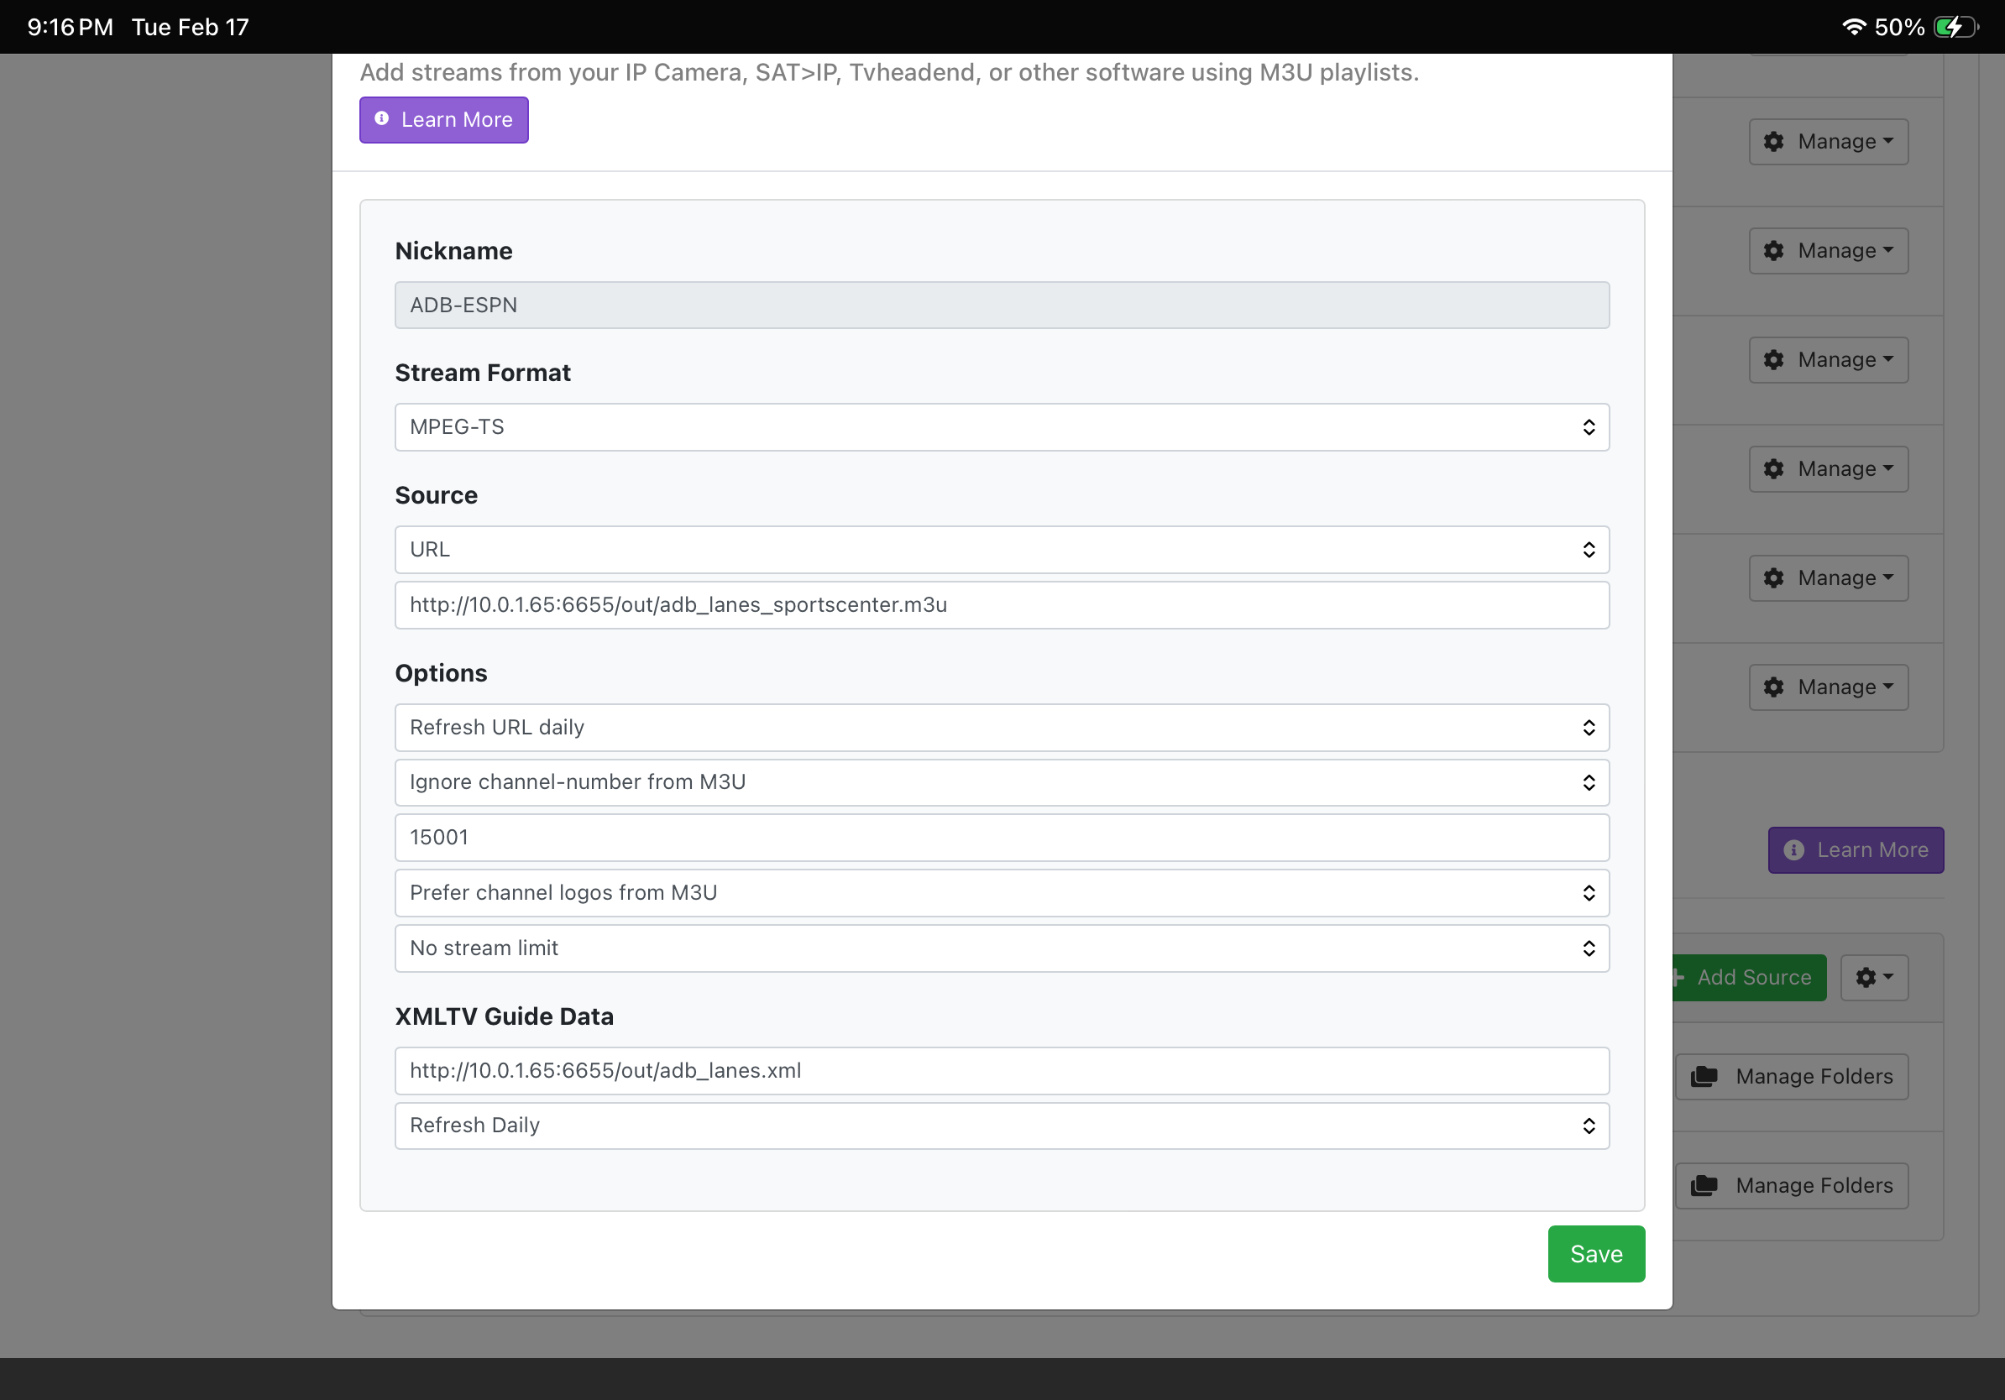Tap the Wi-Fi icon in status bar
Screen dimensions: 2005x1400
pos(1853,27)
